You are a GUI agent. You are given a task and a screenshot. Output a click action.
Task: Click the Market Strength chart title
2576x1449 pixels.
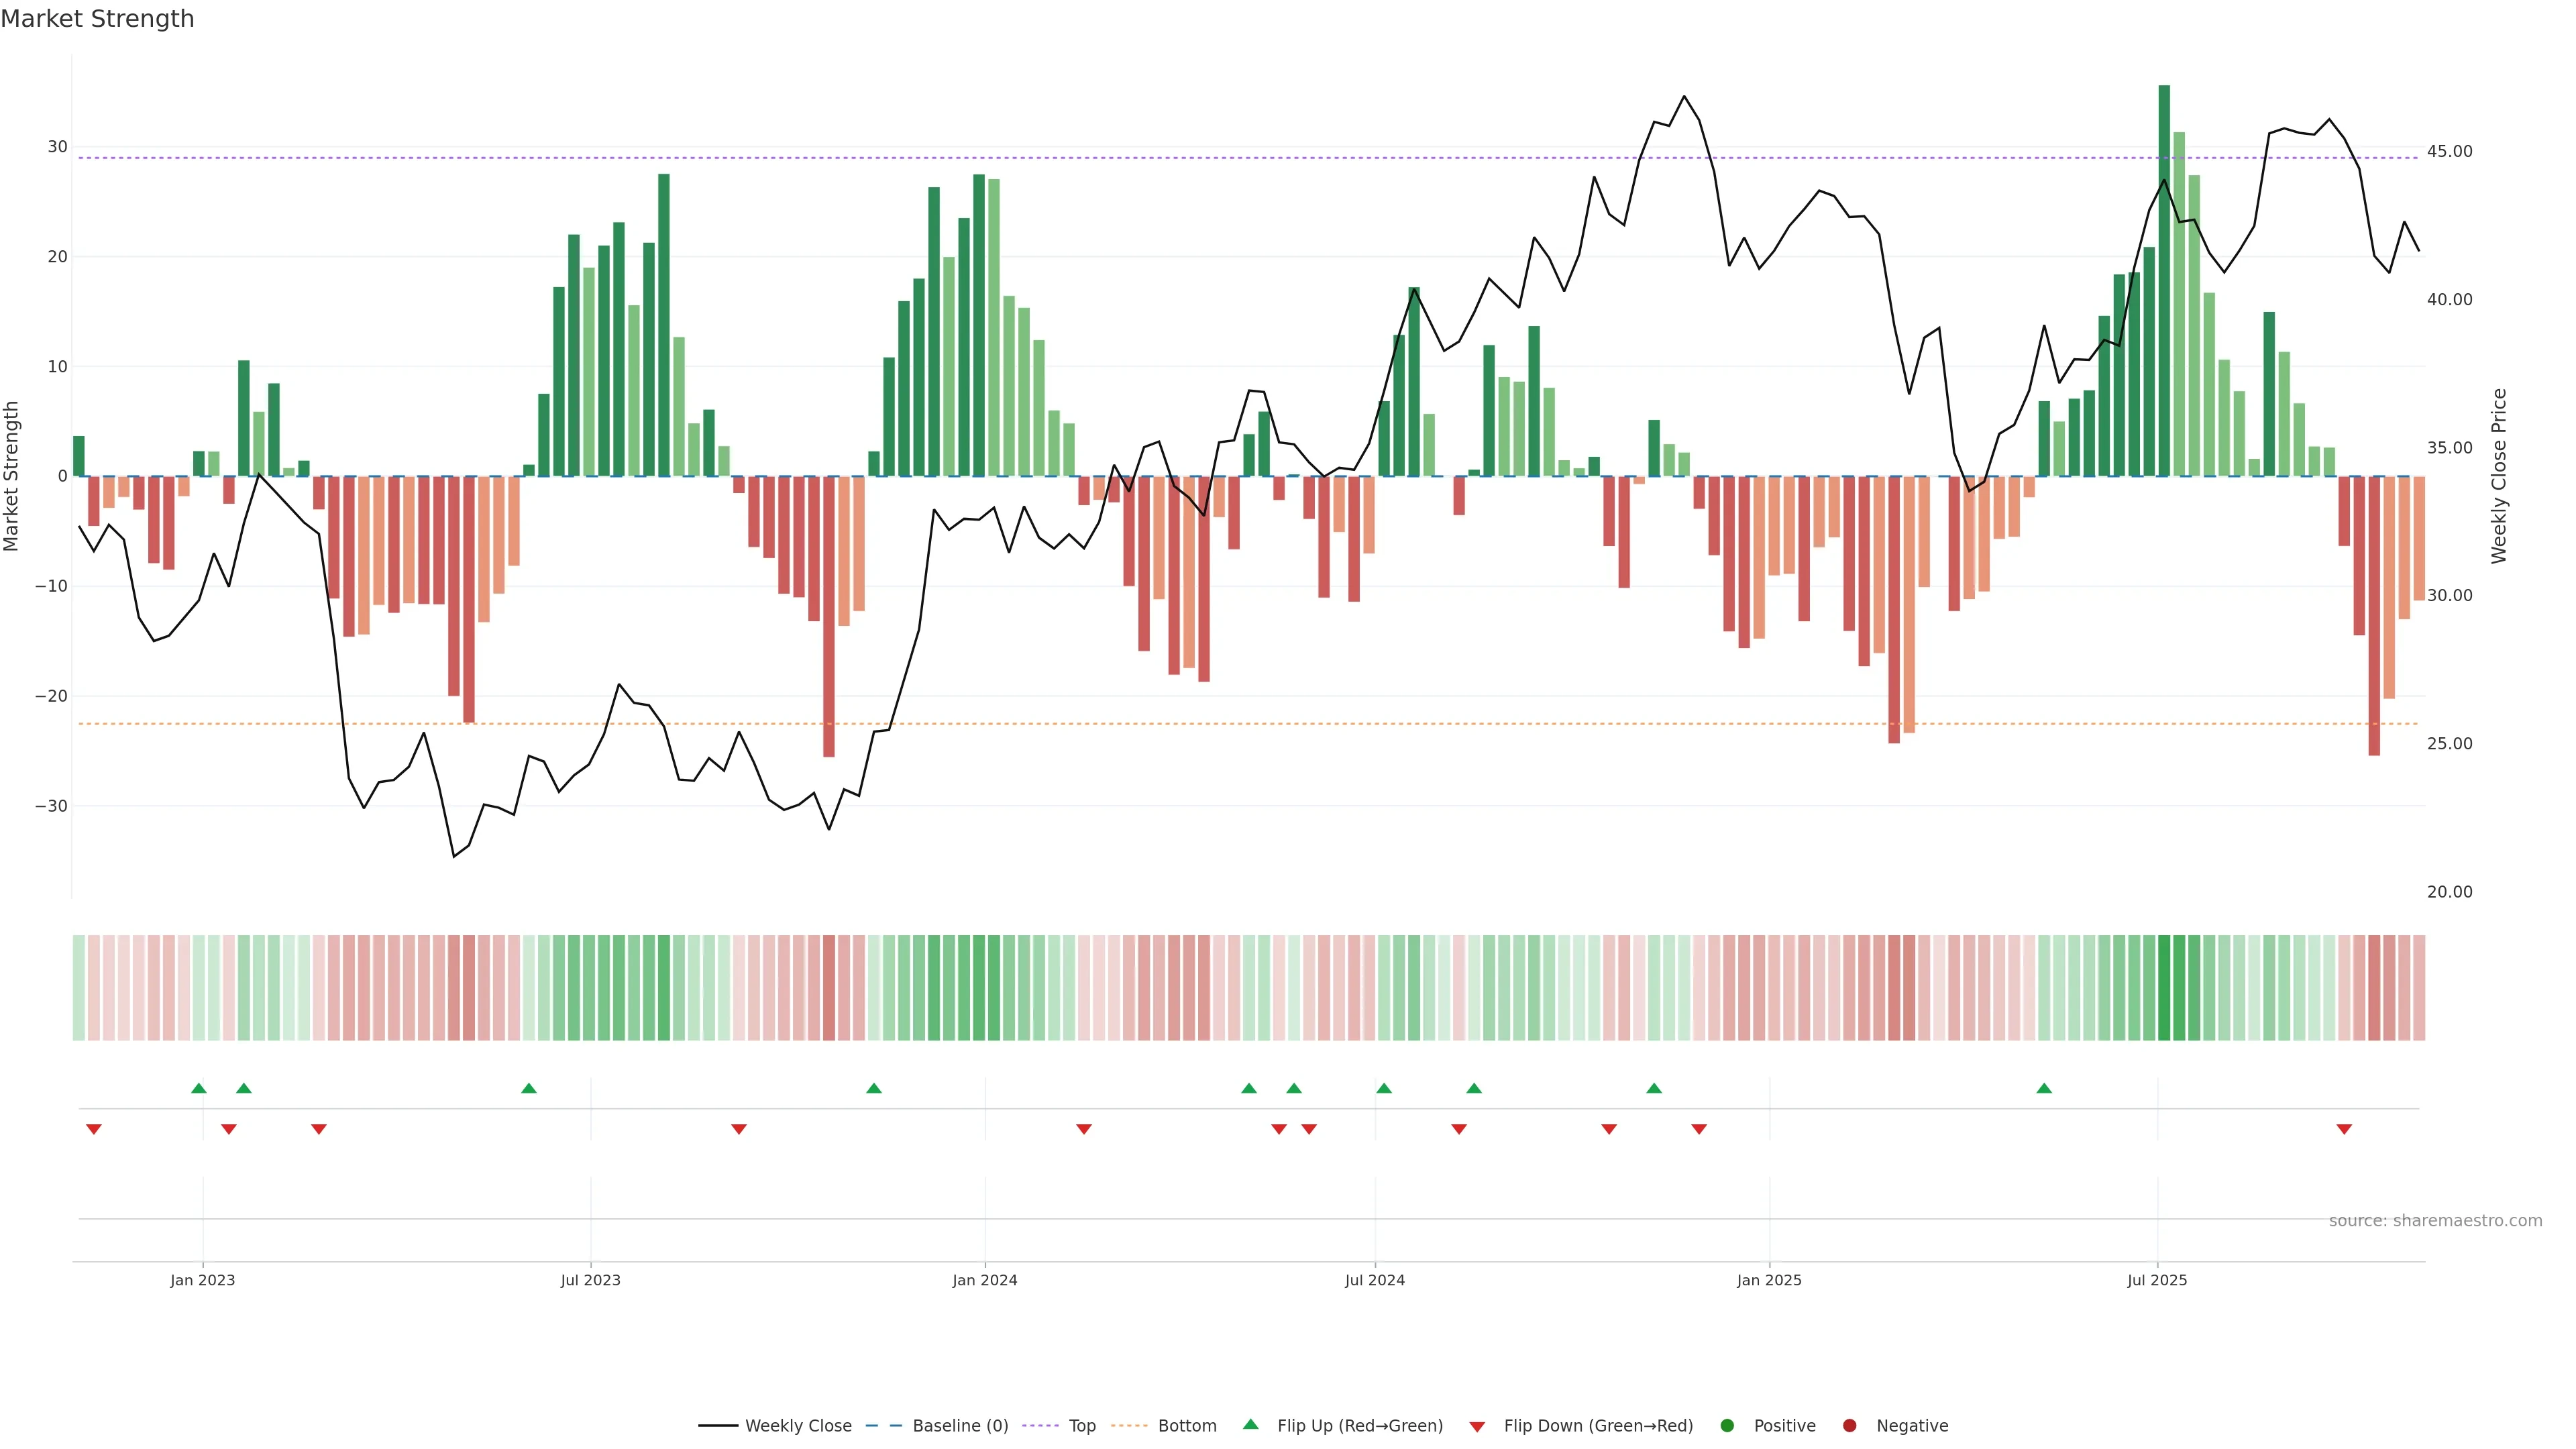[97, 19]
